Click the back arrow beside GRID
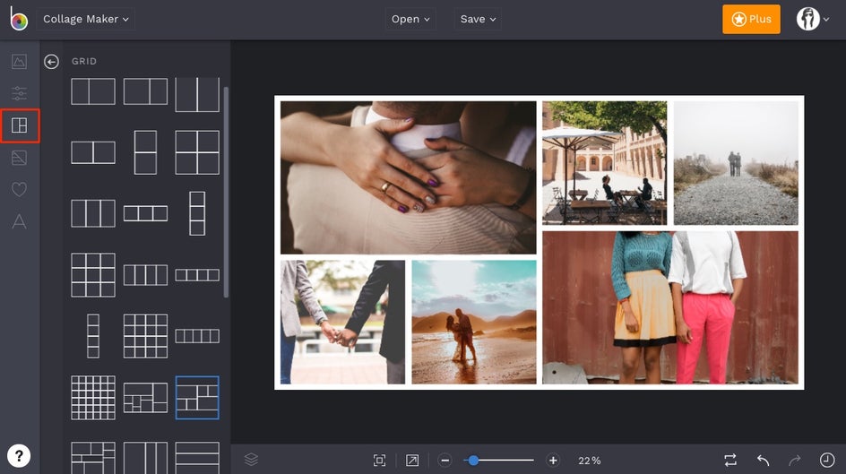 click(x=52, y=62)
